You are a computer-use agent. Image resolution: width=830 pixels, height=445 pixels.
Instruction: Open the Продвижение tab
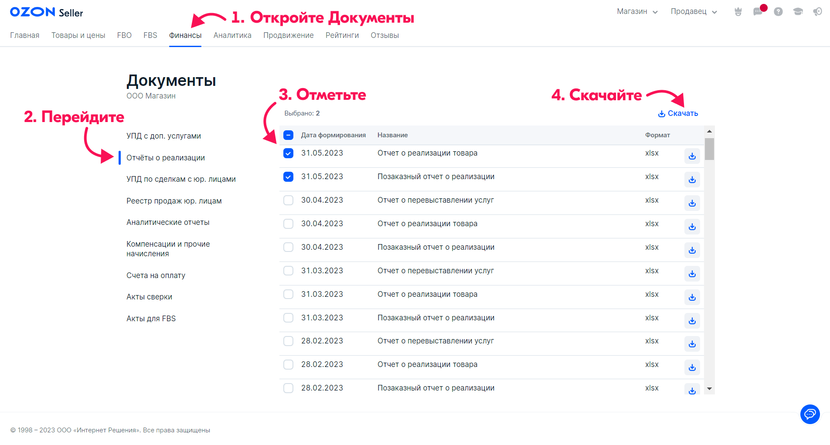coord(288,35)
